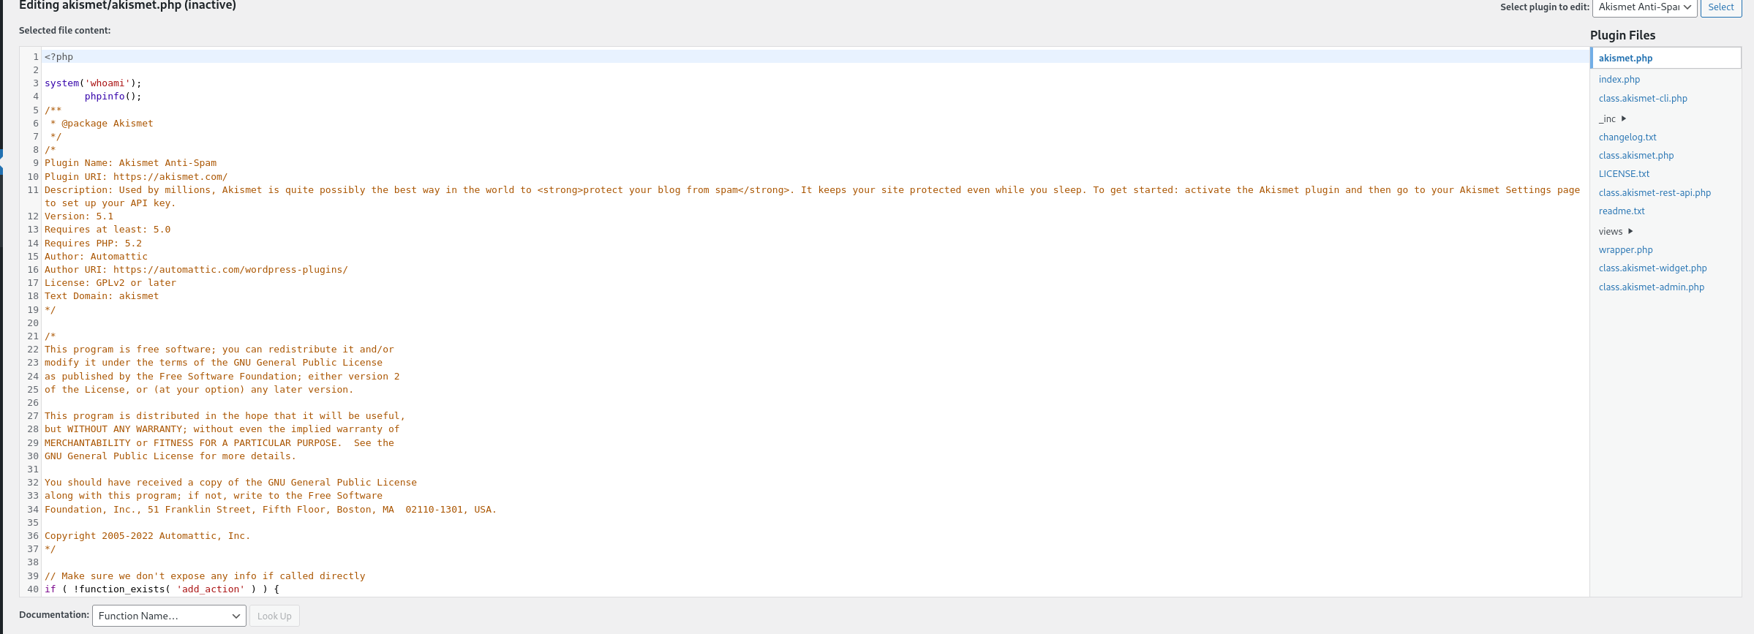1754x634 pixels.
Task: Open class.akismet-rest-api.php file
Action: coord(1655,193)
